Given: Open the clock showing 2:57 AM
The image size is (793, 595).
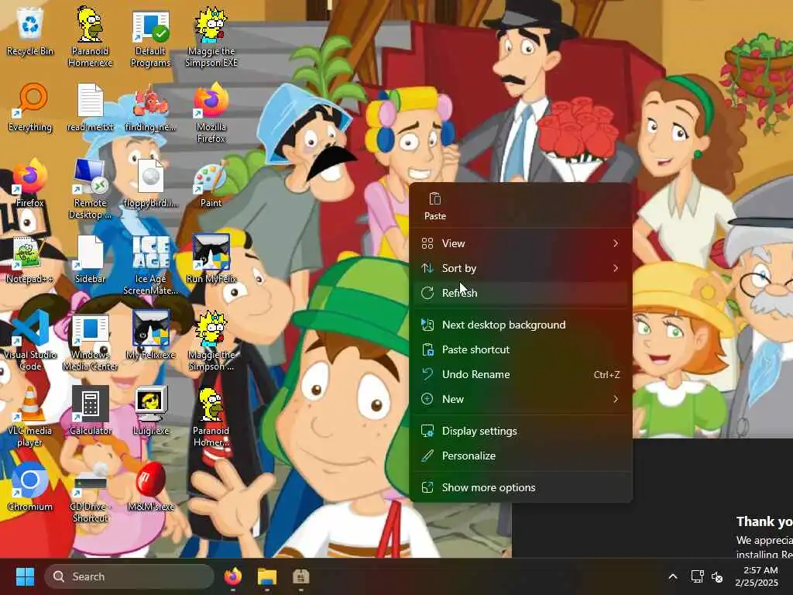Looking at the screenshot, I should [x=757, y=576].
